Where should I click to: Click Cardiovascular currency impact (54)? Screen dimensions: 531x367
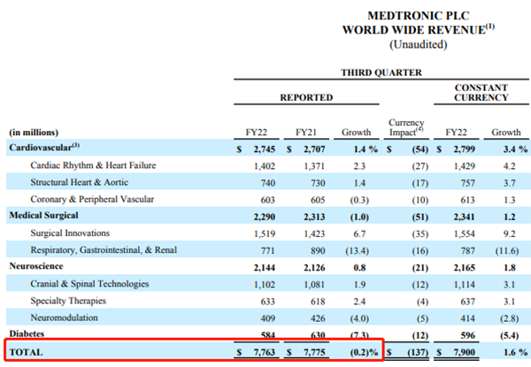click(419, 149)
